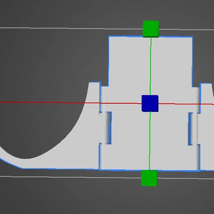214x214 pixels.
Task: Click the bottom green gizmo handle
Action: click(x=149, y=178)
